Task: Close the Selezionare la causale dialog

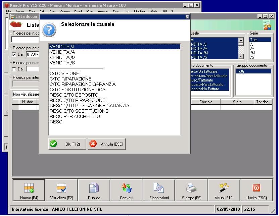Action: pyautogui.click(x=187, y=17)
